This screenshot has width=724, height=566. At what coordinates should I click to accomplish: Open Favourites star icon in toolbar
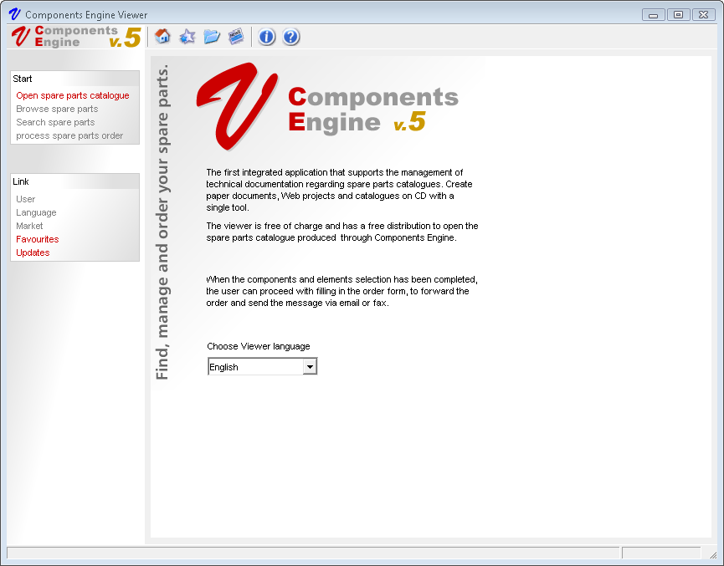(187, 37)
